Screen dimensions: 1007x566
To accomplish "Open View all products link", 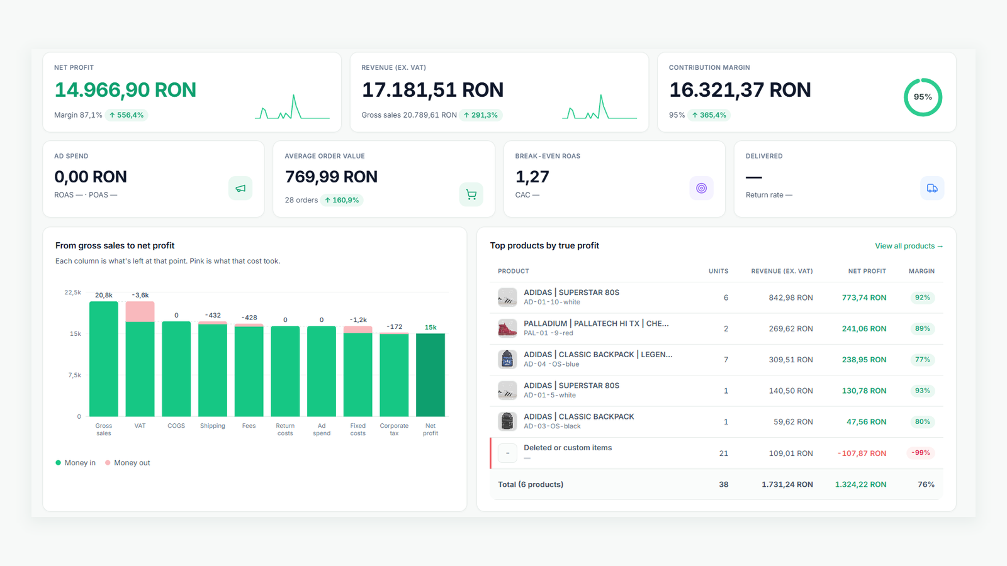I will click(x=908, y=246).
